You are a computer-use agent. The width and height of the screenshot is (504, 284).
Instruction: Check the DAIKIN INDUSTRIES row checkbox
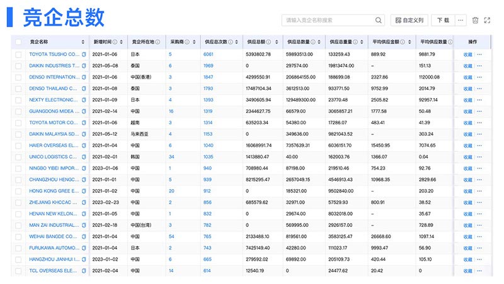(x=18, y=66)
